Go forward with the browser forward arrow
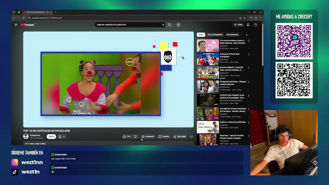This screenshot has height=185, width=329. click(x=19, y=18)
